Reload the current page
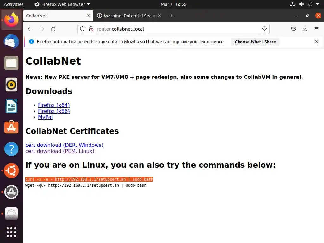 [53, 29]
